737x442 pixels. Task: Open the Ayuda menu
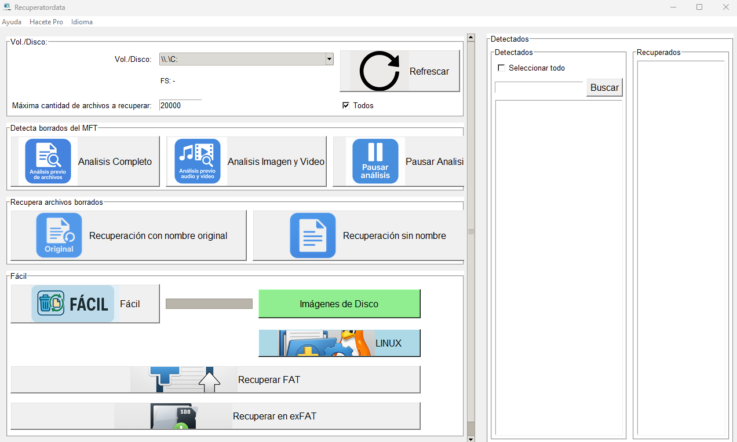point(12,22)
